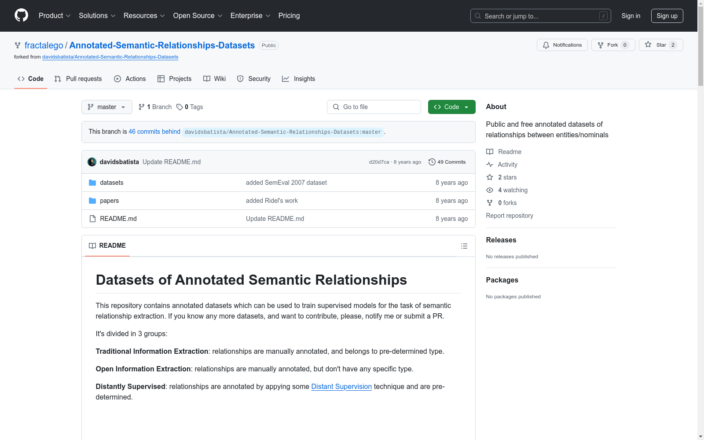Go to the Pricing page
Image resolution: width=704 pixels, height=440 pixels.
pos(289,15)
